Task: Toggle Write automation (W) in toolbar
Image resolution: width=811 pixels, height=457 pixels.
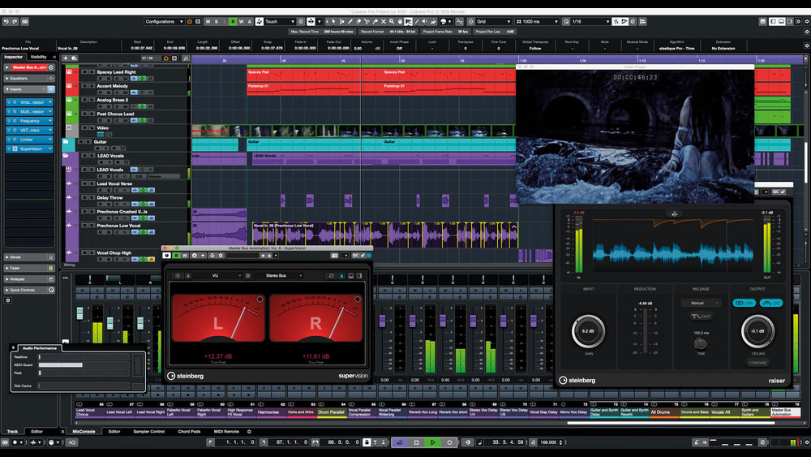Action: (241, 21)
